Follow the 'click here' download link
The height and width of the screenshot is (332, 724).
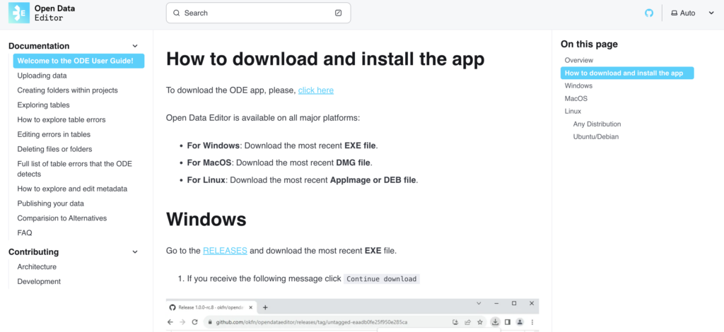click(x=316, y=90)
